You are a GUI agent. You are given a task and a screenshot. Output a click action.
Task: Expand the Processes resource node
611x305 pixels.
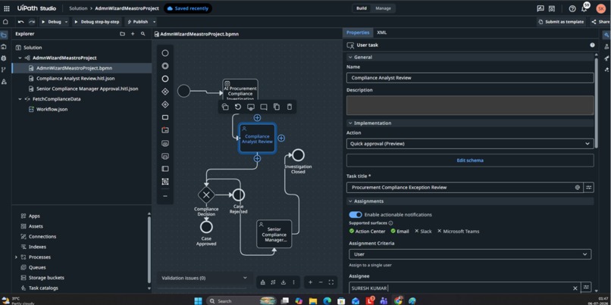16,257
